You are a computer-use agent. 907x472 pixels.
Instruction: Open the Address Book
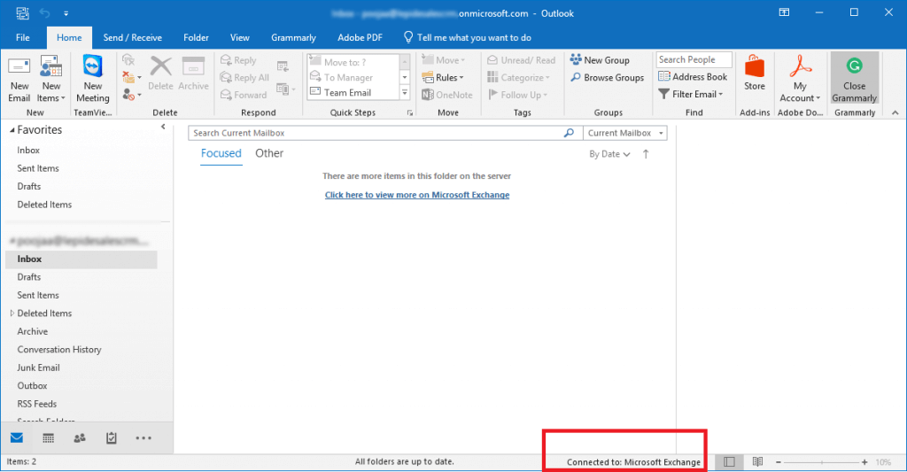coord(693,77)
